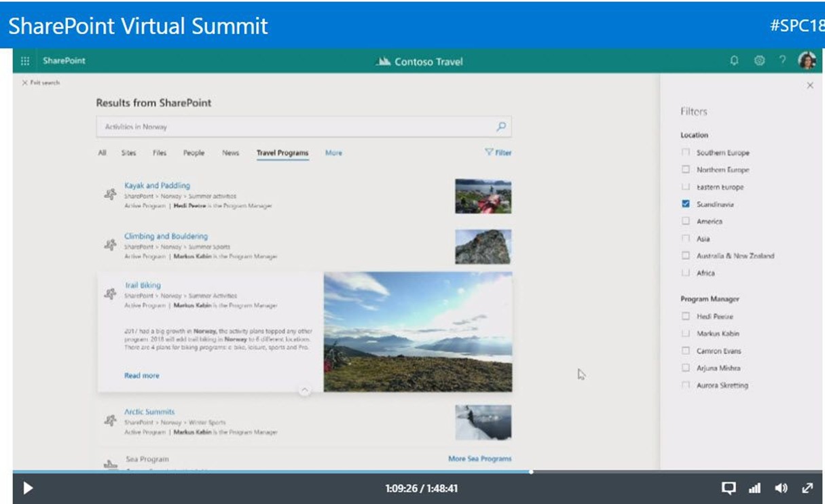Select the Sites search tab
The height and width of the screenshot is (504, 825).
coord(128,153)
